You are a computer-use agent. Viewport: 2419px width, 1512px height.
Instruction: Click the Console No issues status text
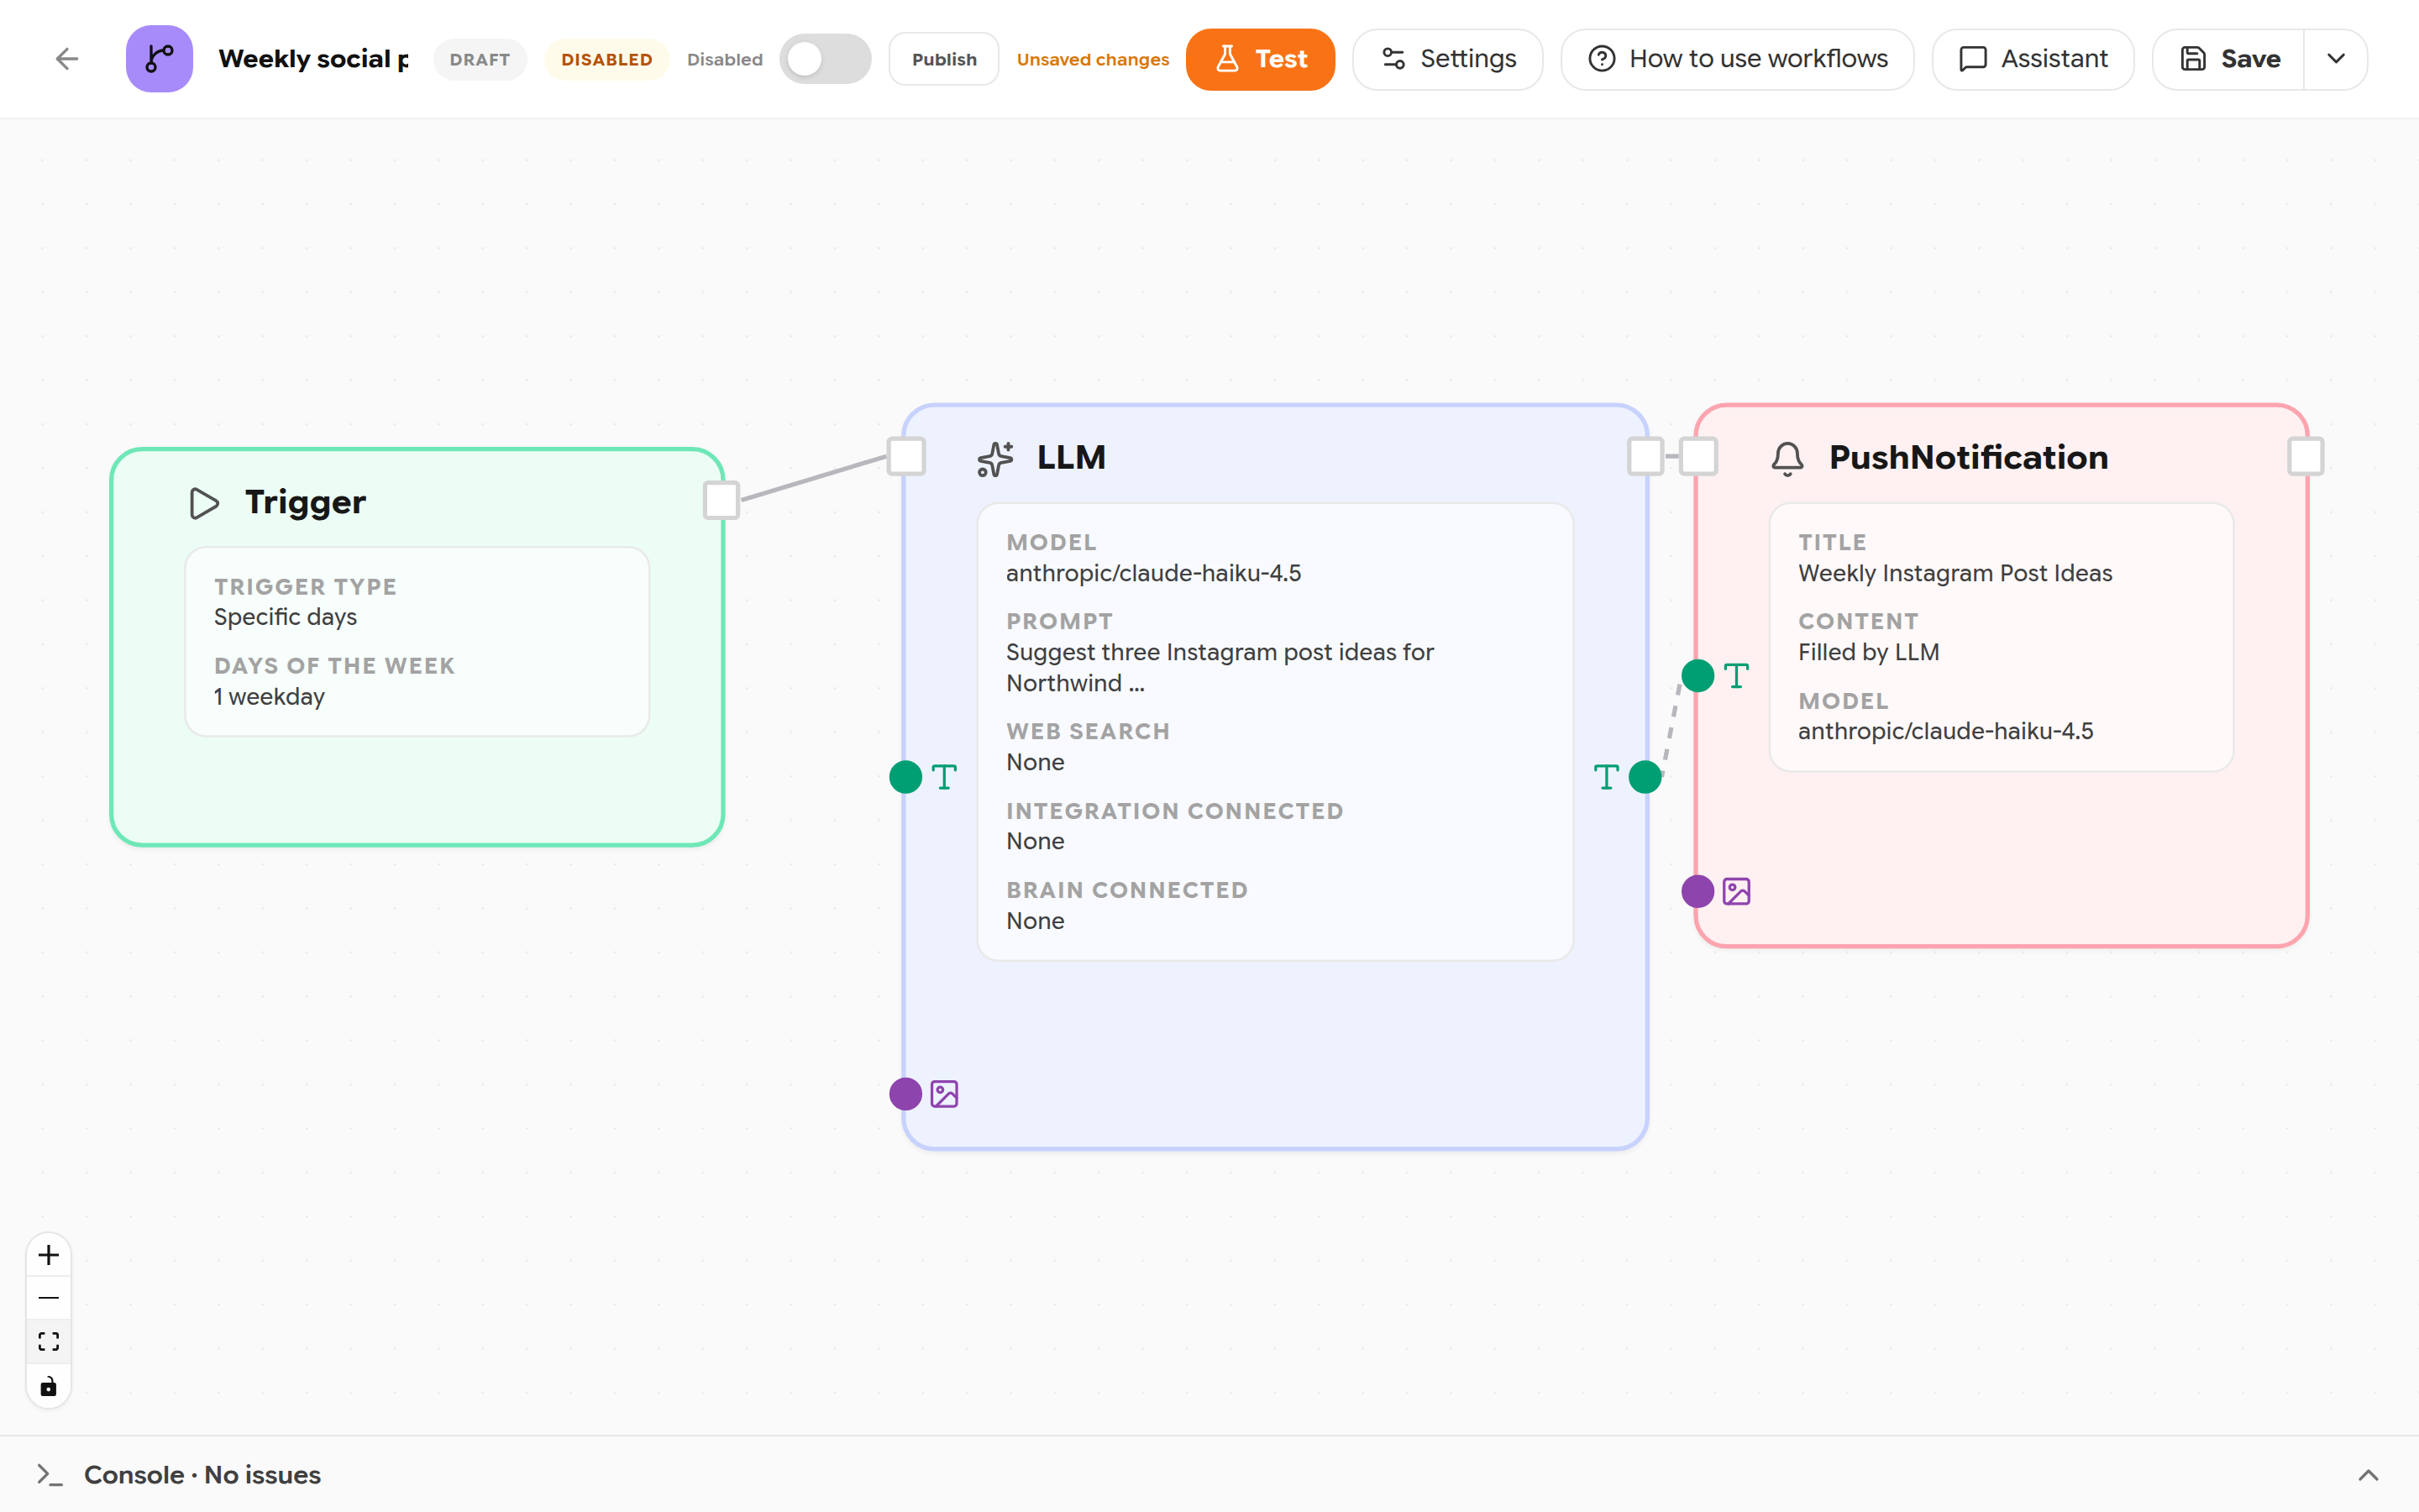pos(202,1475)
